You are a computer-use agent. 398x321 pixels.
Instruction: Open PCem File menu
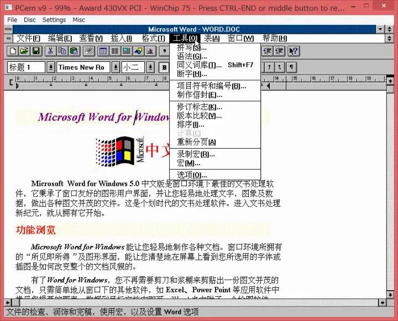(12, 20)
